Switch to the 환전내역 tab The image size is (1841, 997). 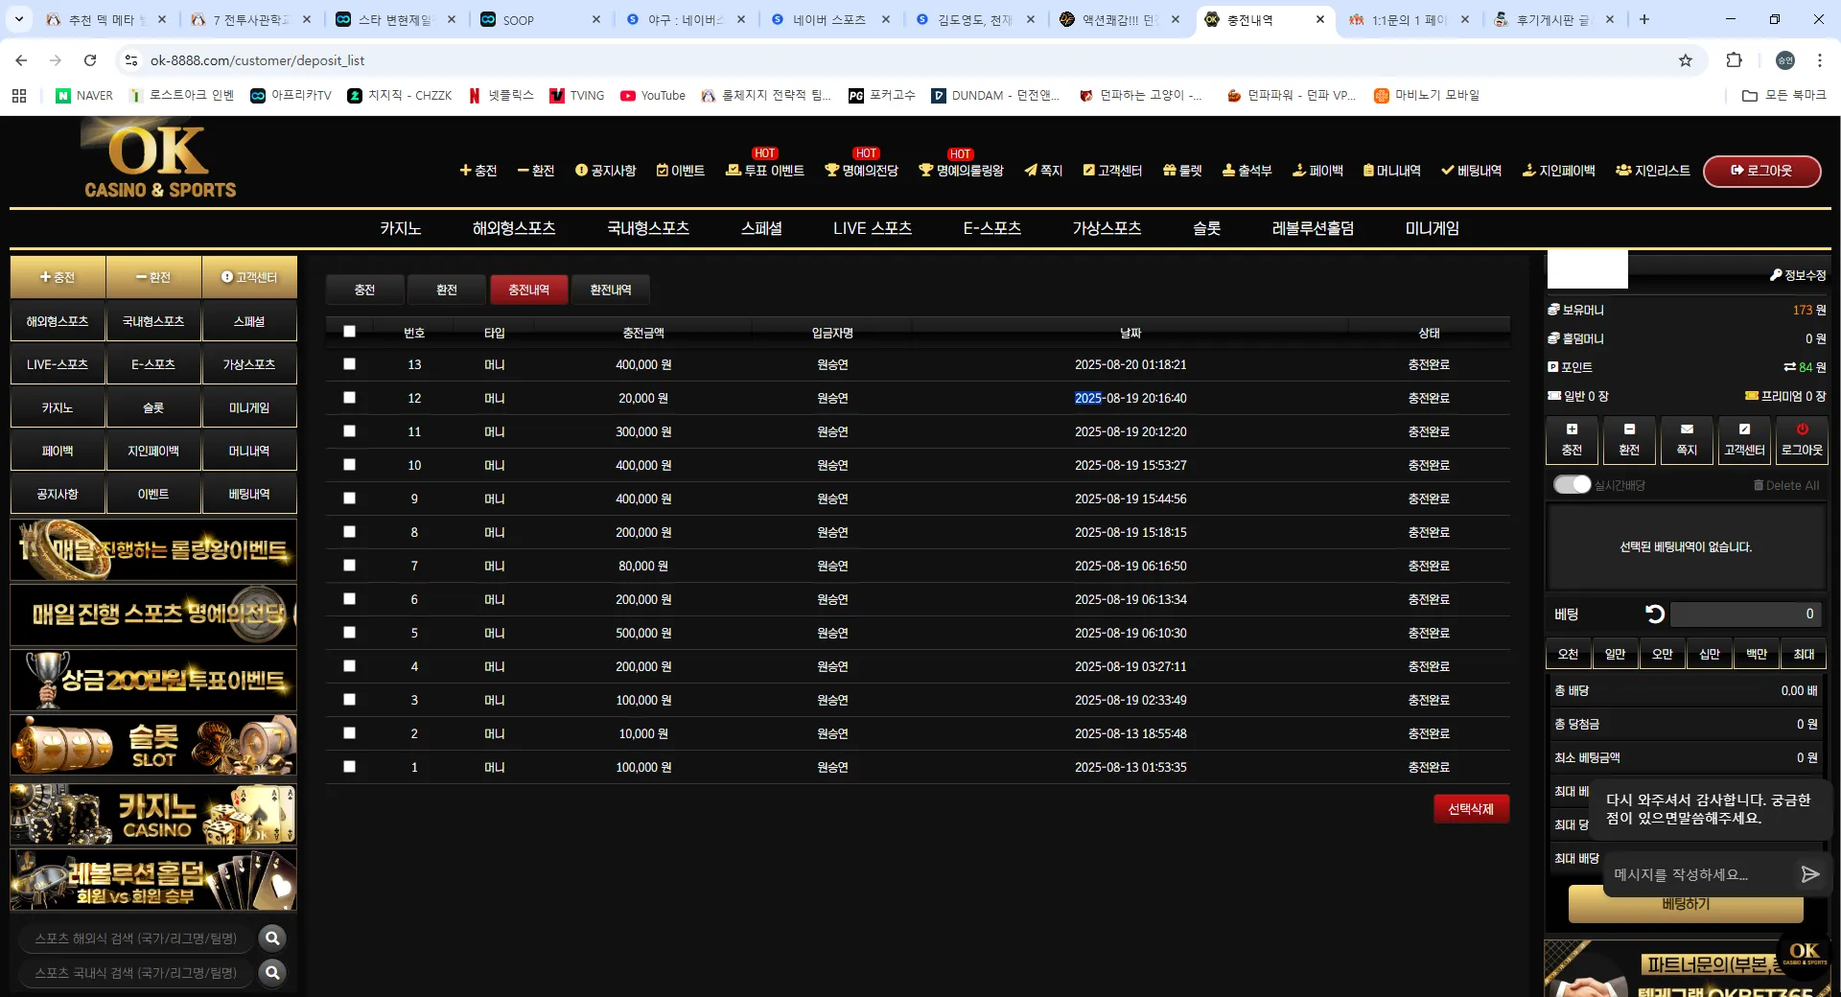point(611,290)
